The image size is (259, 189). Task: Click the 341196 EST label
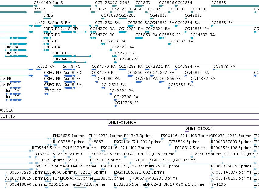218,184
